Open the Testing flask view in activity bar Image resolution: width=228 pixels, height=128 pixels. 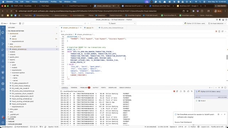click(x=3, y=61)
